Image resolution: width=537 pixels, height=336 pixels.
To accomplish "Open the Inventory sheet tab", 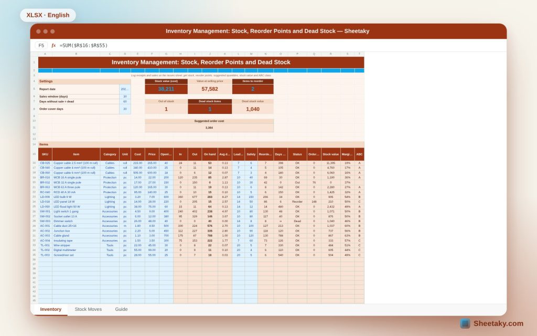I will coord(51,309).
